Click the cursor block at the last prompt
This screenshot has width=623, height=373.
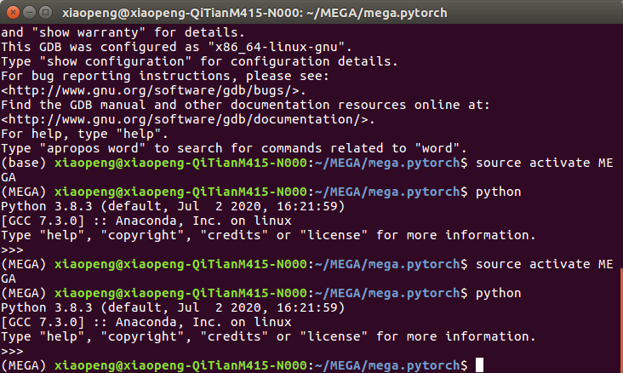479,365
